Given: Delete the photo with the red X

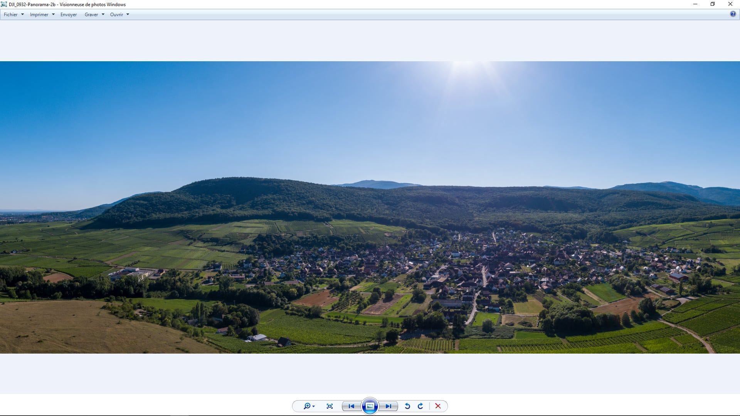Looking at the screenshot, I should [x=438, y=406].
